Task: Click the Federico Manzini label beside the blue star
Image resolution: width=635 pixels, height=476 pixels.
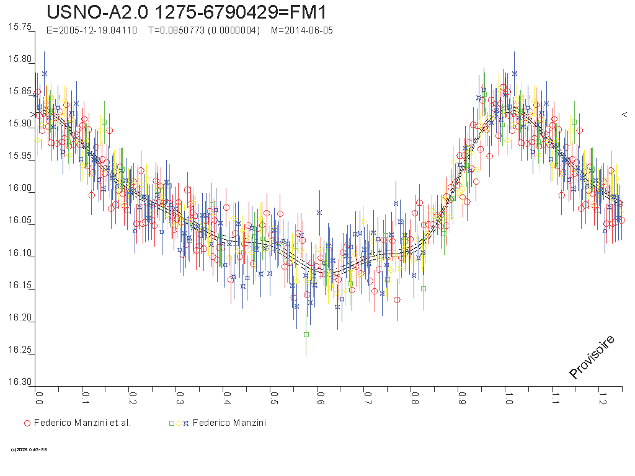Action: tap(229, 423)
